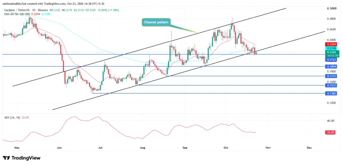Screen dimensions: 343x165
Task: Click the Cardano / TetherUS symbol title
Action: click(17, 10)
